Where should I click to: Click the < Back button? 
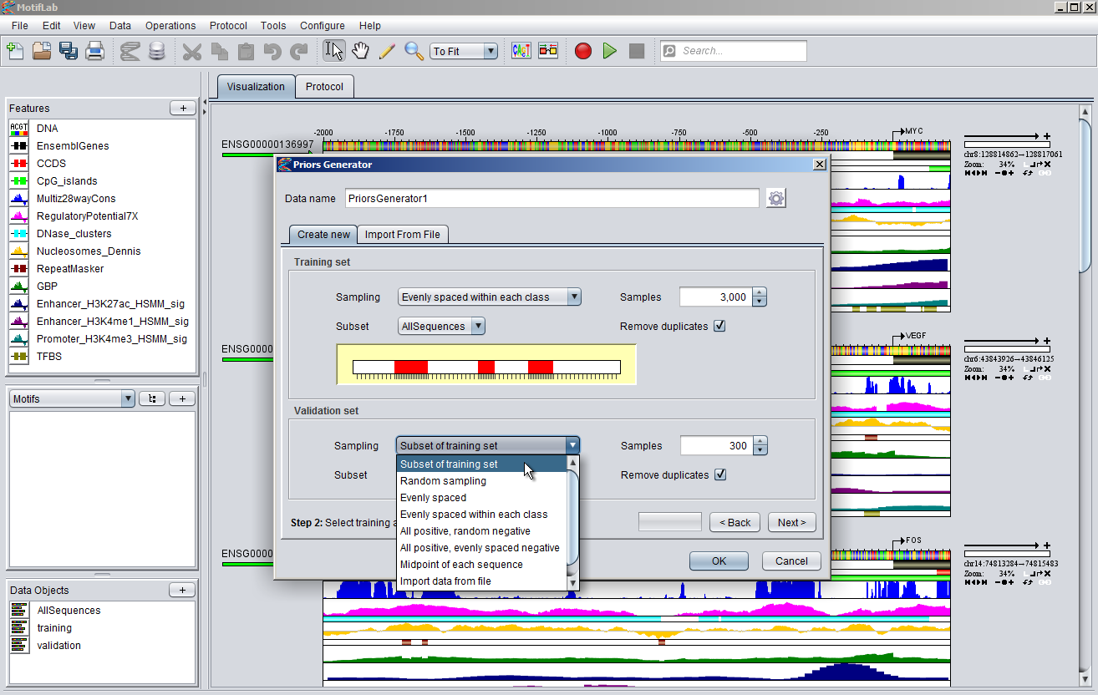click(735, 523)
